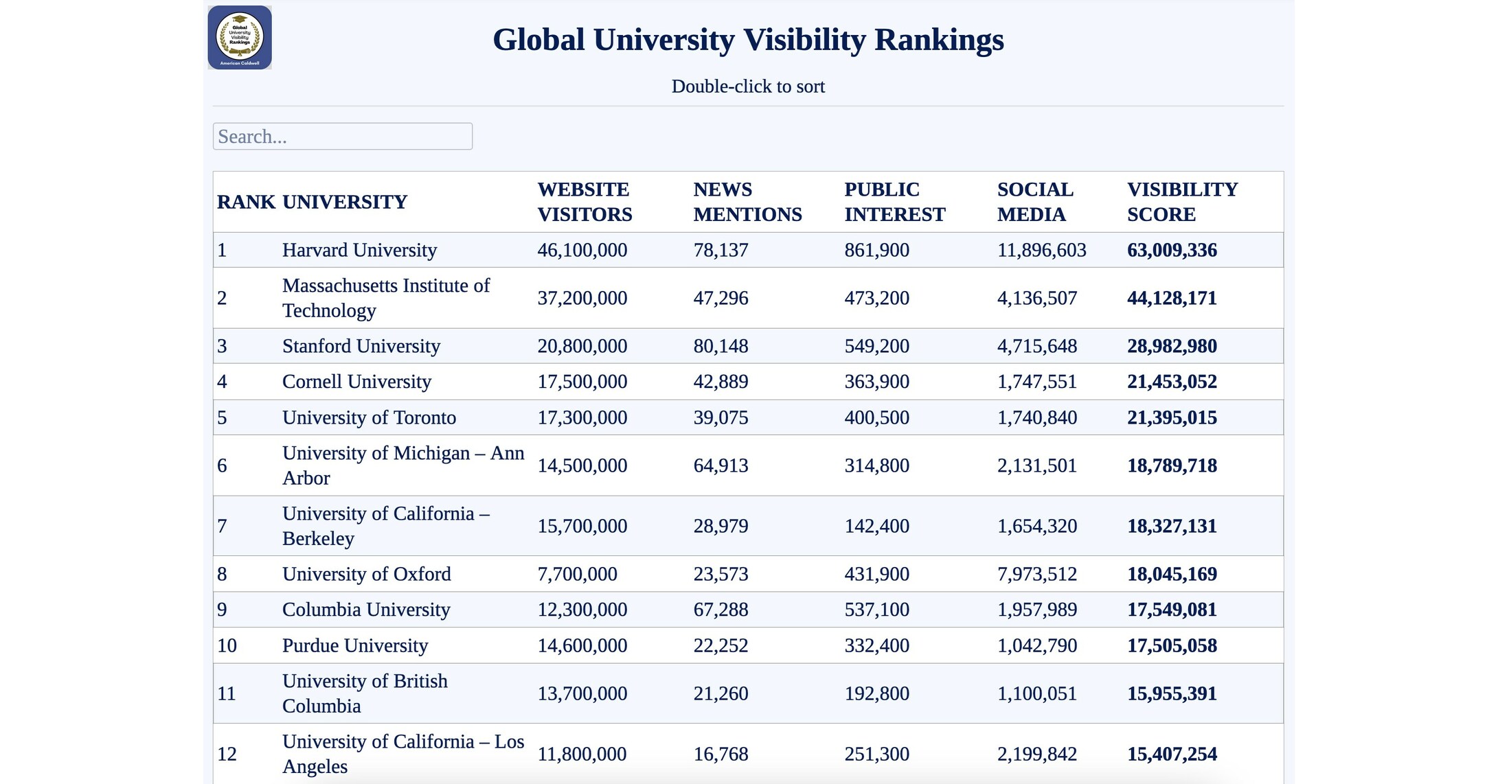Image resolution: width=1498 pixels, height=784 pixels.
Task: Select the Purdue University row
Action: pyautogui.click(x=354, y=645)
